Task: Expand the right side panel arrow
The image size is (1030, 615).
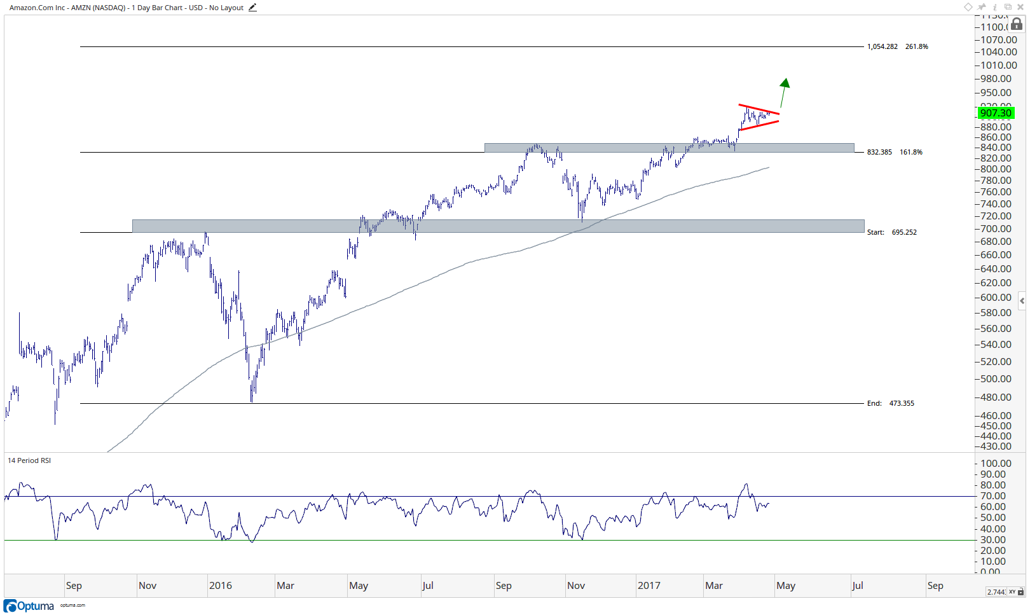Action: (1022, 301)
